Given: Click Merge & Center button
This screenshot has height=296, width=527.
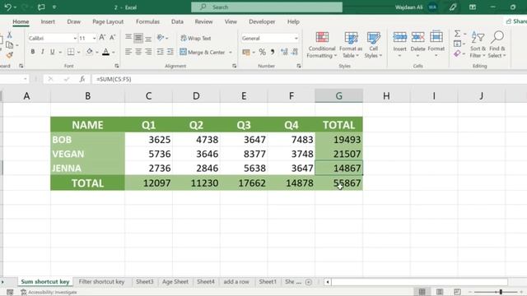Looking at the screenshot, I should [x=203, y=52].
